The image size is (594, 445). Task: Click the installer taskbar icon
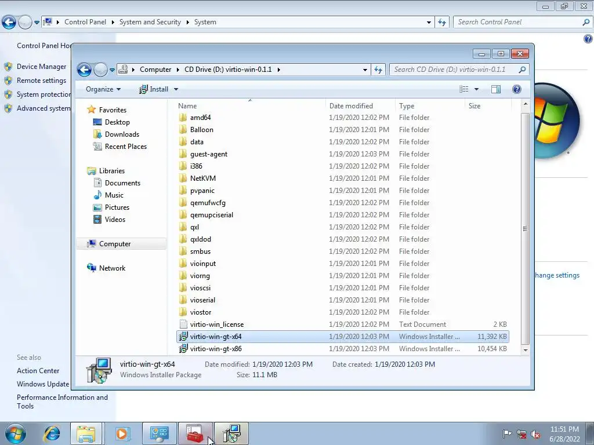(x=231, y=433)
